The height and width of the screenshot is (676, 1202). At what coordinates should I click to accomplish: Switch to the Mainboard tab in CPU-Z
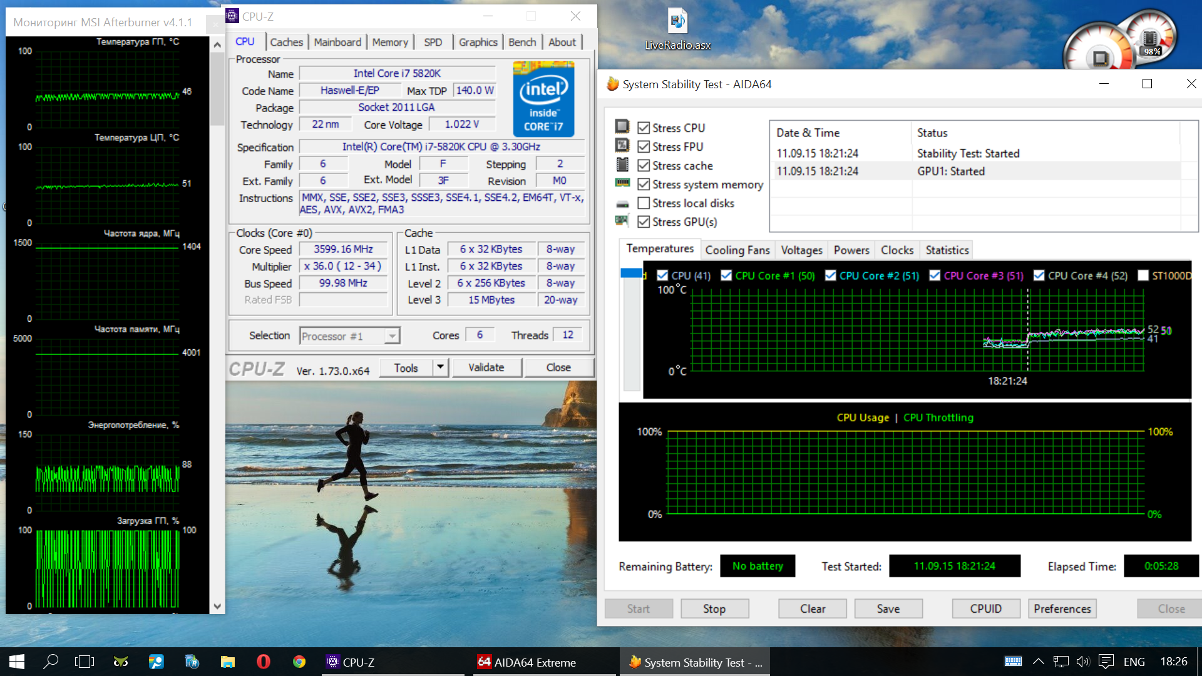337,42
